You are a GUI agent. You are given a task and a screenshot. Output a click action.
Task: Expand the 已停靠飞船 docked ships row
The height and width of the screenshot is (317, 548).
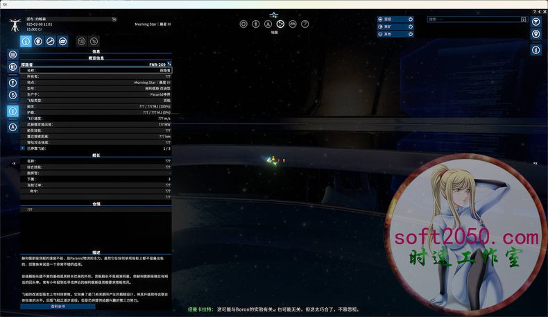(x=23, y=148)
